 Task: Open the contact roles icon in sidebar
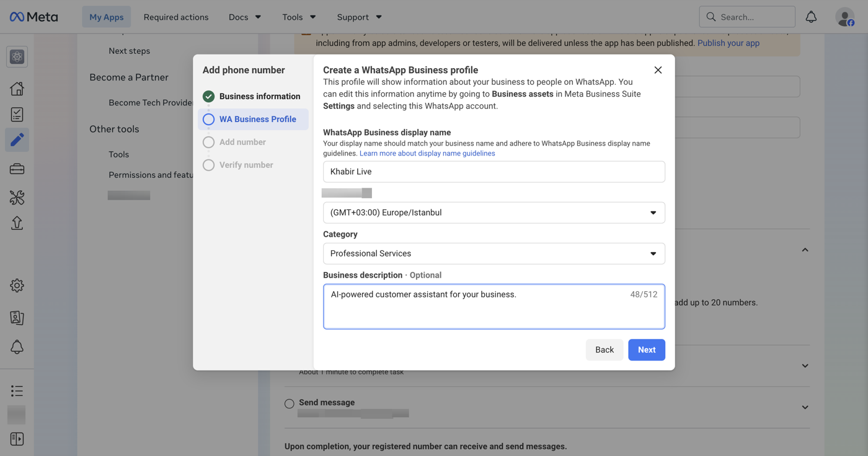[x=17, y=318]
